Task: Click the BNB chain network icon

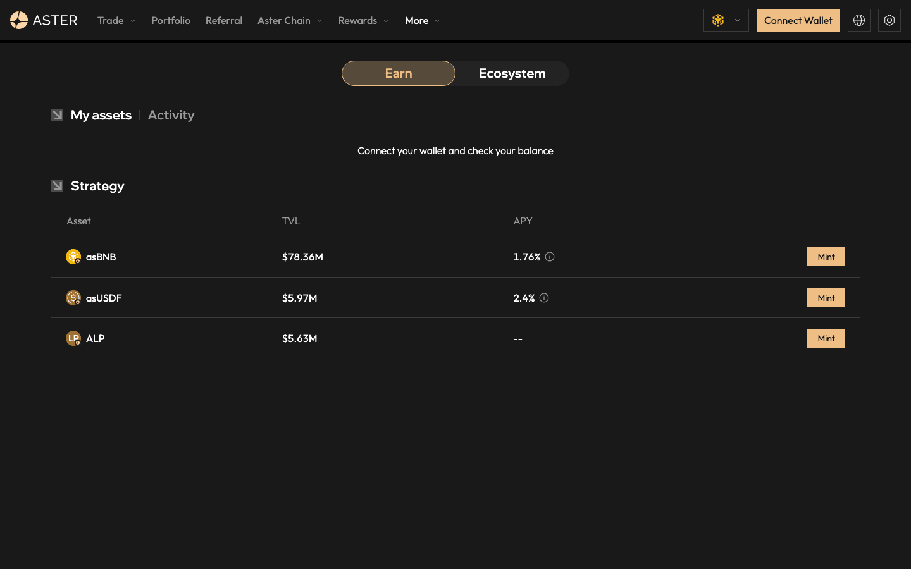Action: [718, 20]
